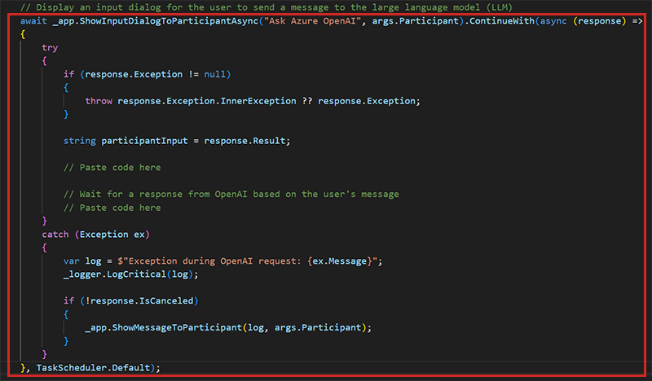This screenshot has width=652, height=381.
Task: Click the 'throw' keyword
Action: [x=99, y=101]
